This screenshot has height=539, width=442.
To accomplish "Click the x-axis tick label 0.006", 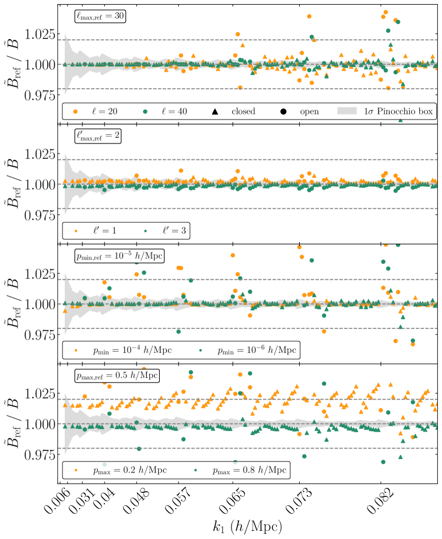I will [x=57, y=501].
